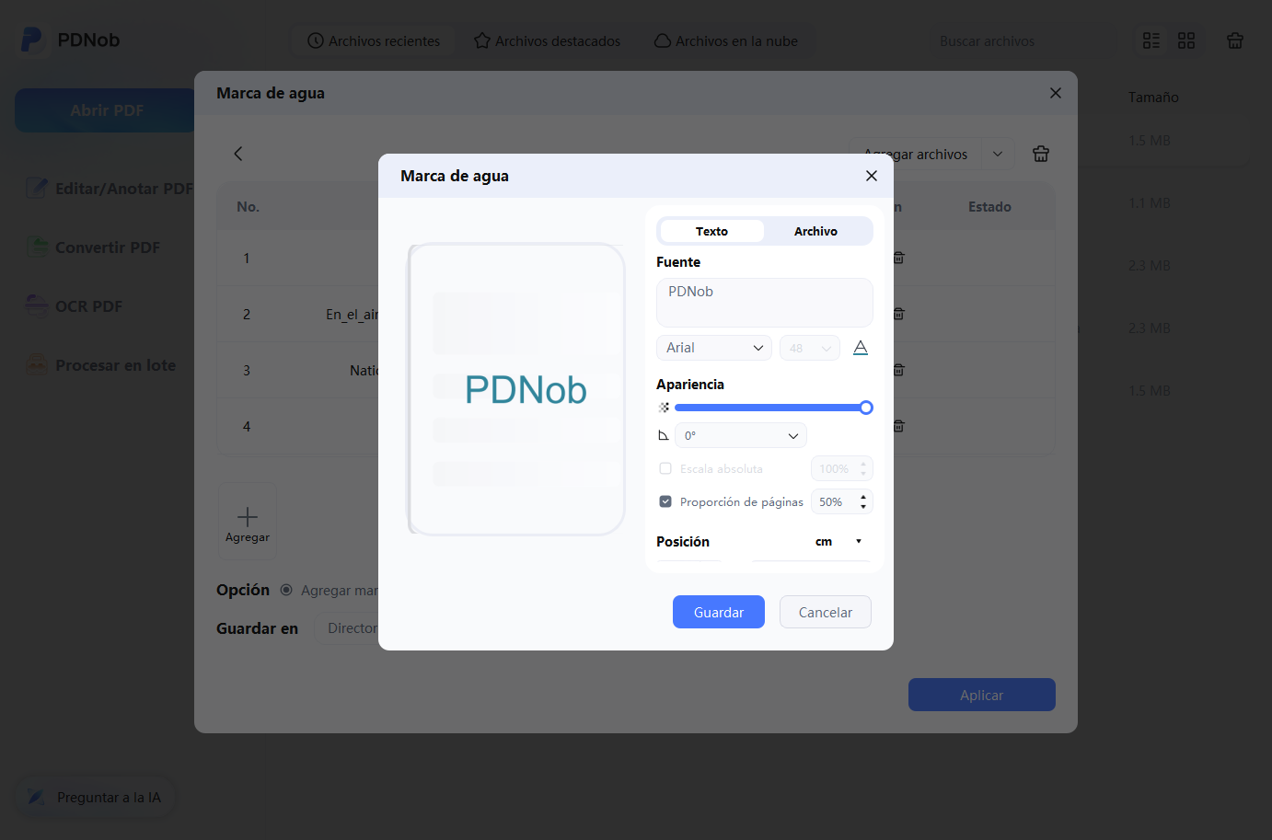Open the Arial font dropdown
Viewport: 1272px width, 840px height.
(714, 348)
